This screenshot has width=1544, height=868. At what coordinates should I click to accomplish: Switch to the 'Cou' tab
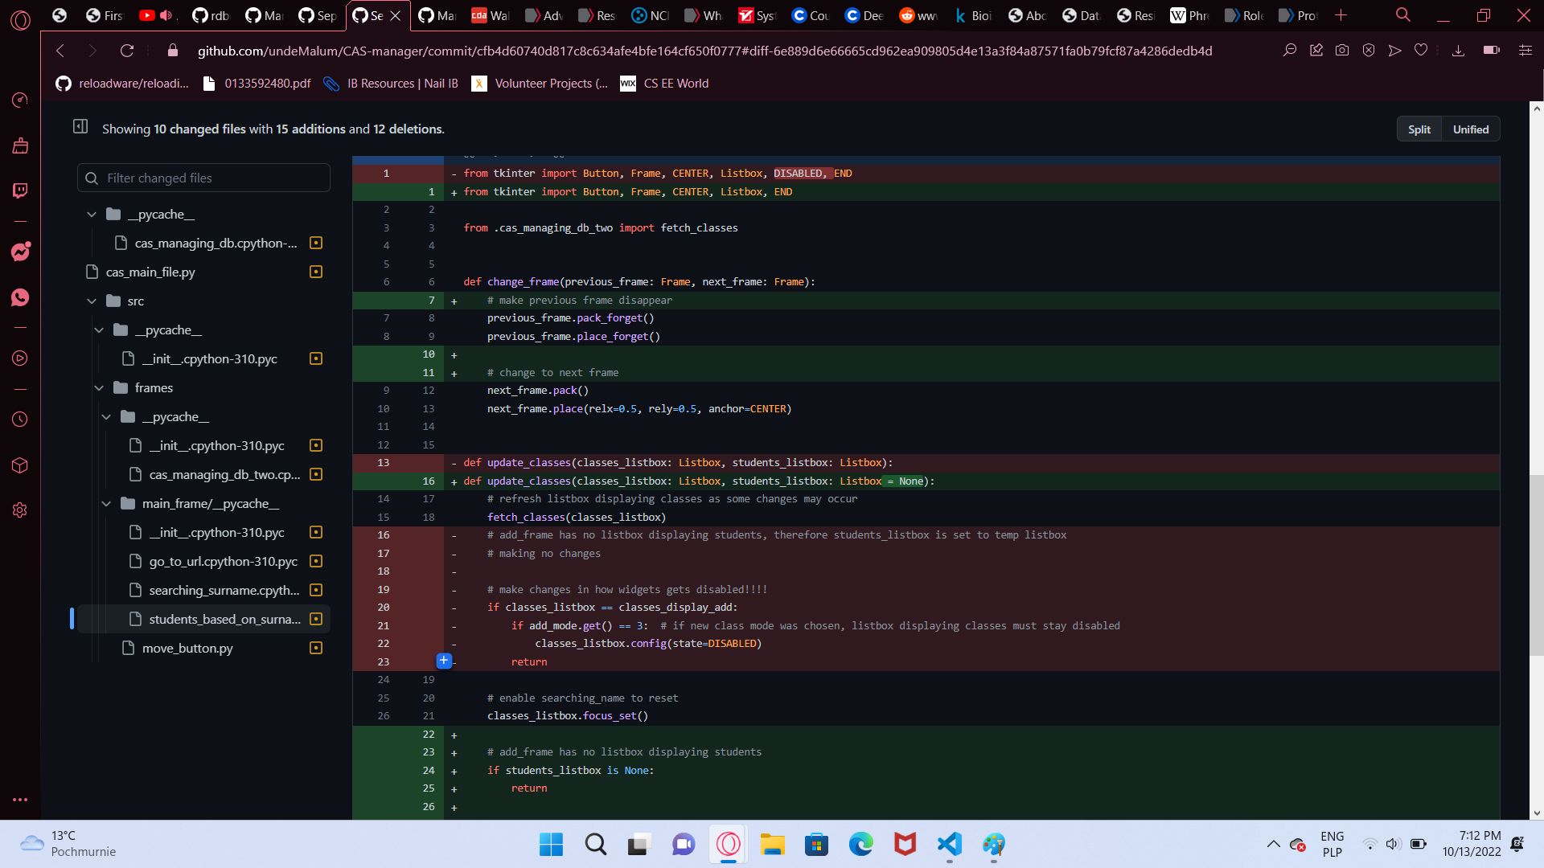811,15
